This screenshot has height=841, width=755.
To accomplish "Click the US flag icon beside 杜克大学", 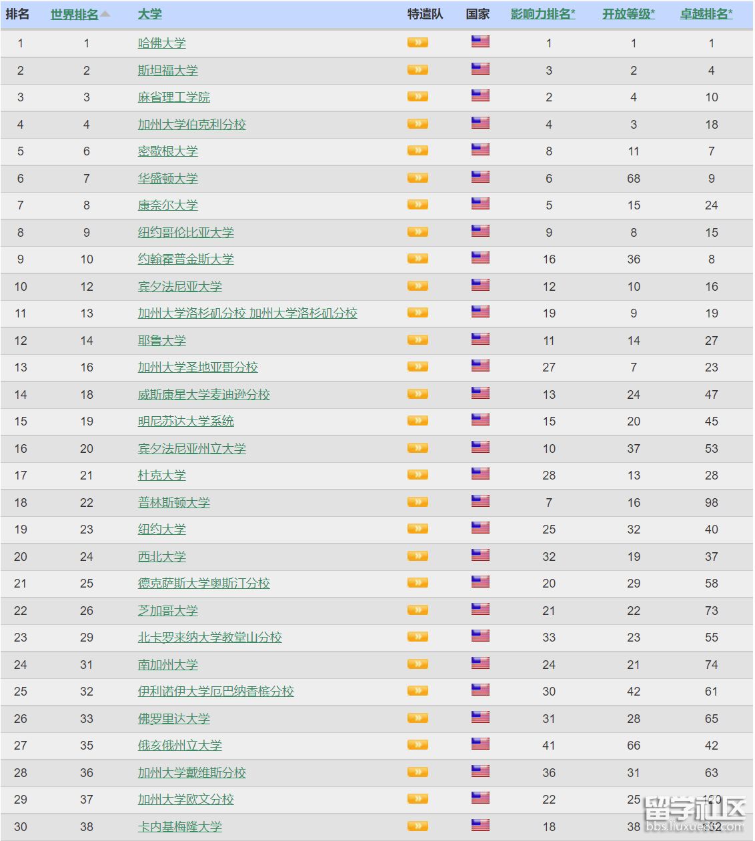I will [480, 474].
